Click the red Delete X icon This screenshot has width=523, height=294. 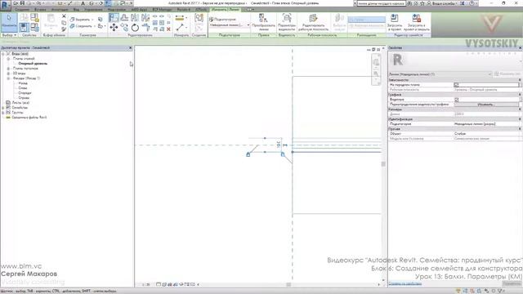click(x=168, y=29)
